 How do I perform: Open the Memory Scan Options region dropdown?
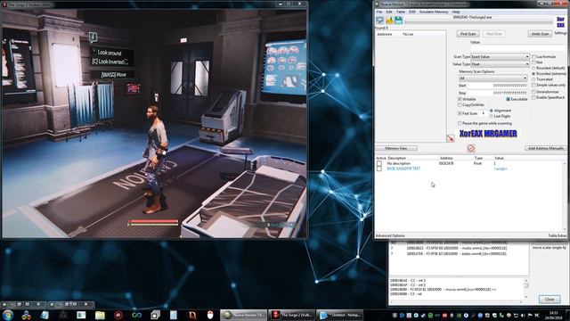click(x=493, y=78)
